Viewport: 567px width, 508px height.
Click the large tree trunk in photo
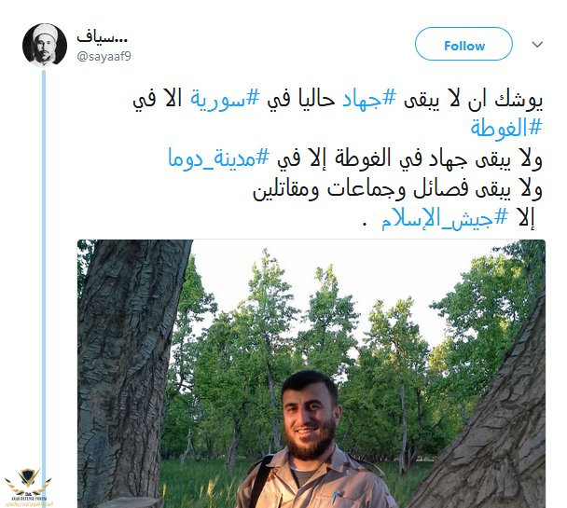[127, 372]
